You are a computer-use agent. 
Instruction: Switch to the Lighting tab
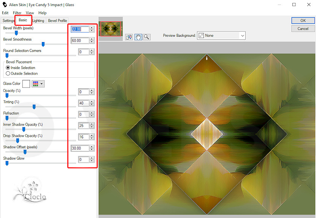coord(38,20)
